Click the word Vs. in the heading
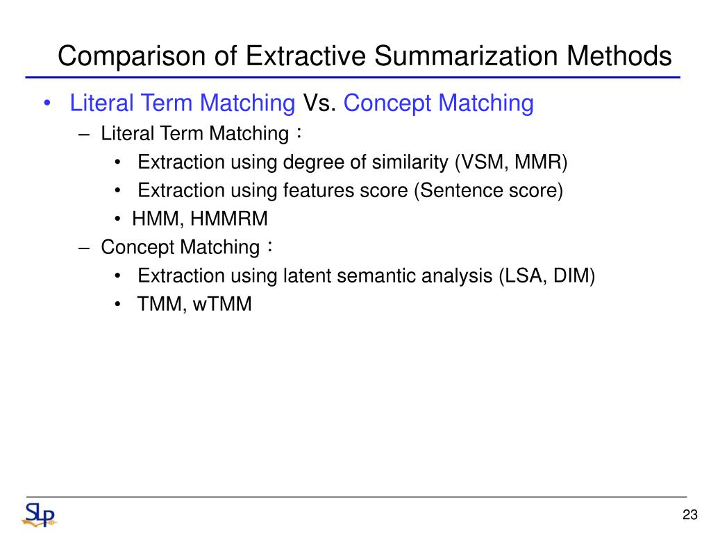The image size is (711, 533). coord(319,103)
